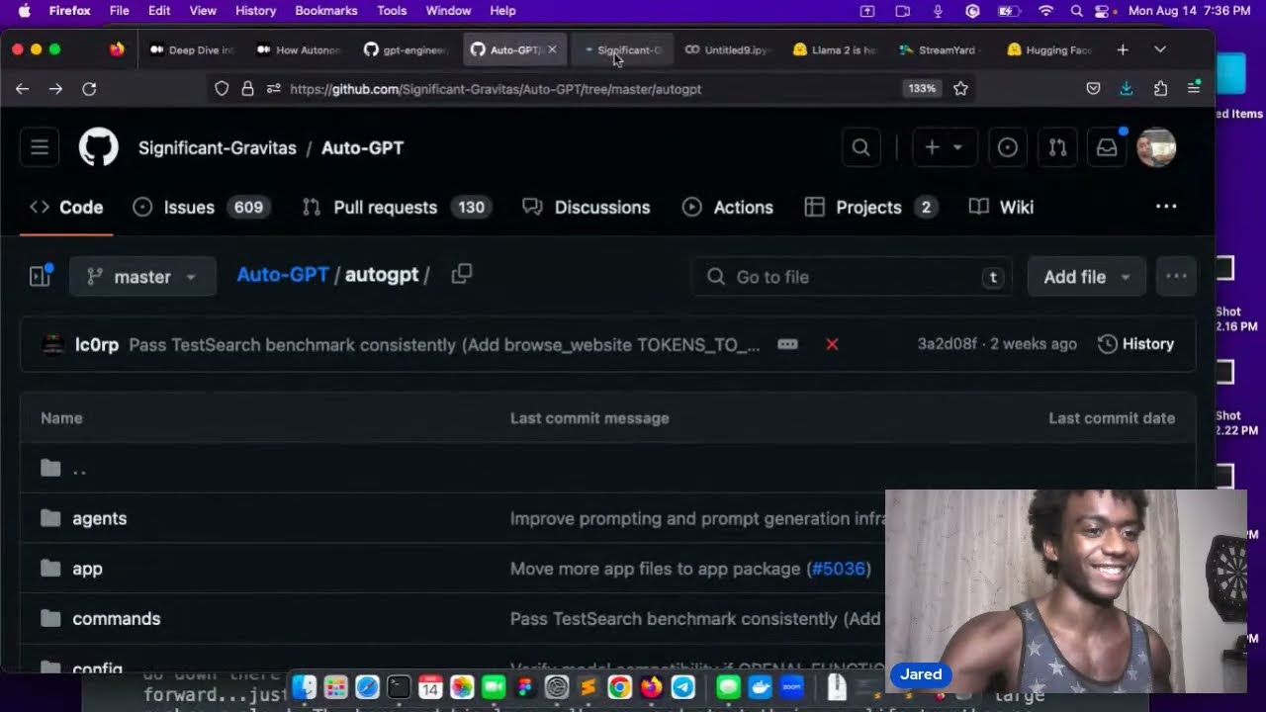Click tracking protection shield icon in address bar
This screenshot has height=712, width=1266.
[222, 88]
